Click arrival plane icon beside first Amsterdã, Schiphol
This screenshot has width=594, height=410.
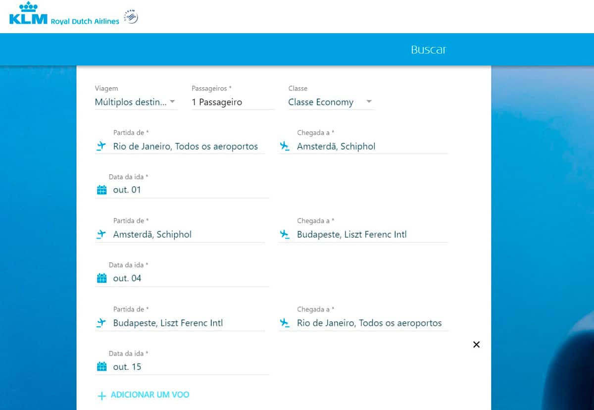coord(285,146)
